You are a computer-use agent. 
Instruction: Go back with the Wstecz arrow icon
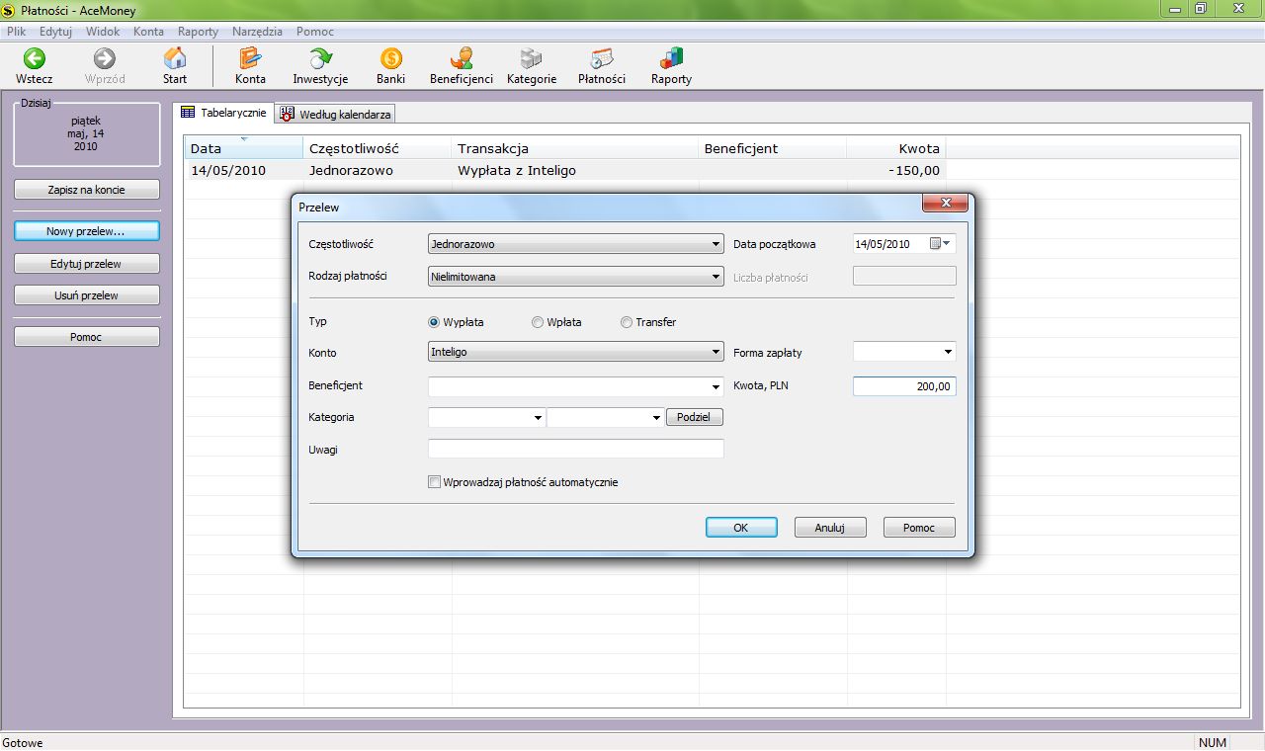(35, 58)
